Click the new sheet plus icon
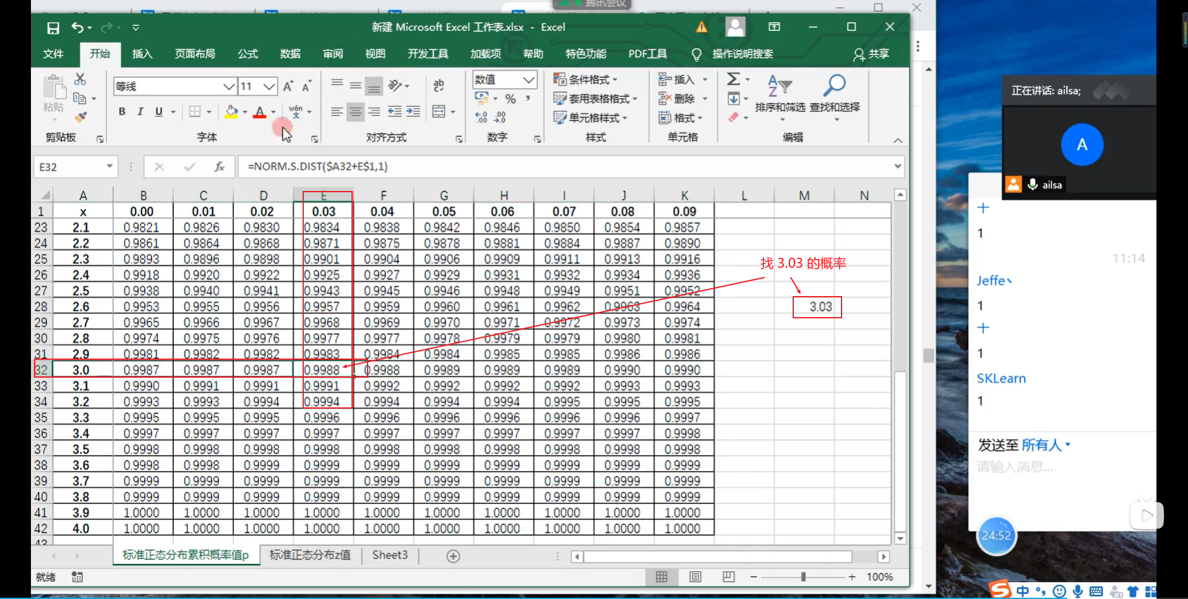 (x=453, y=556)
